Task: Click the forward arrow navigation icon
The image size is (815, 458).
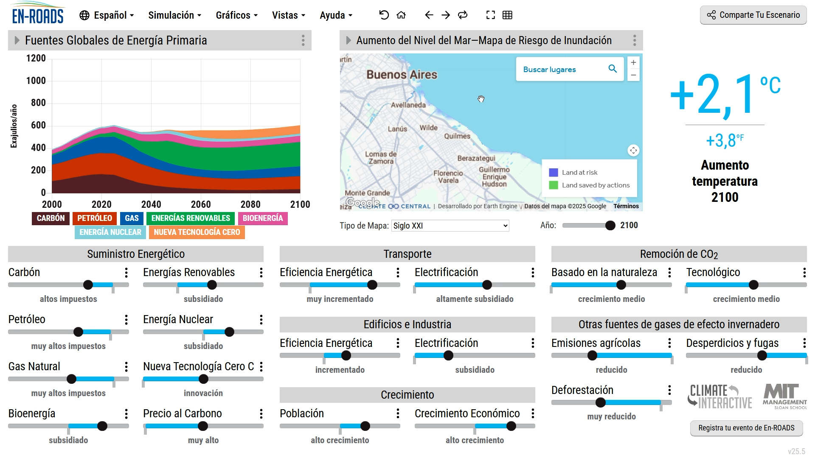Action: tap(445, 15)
